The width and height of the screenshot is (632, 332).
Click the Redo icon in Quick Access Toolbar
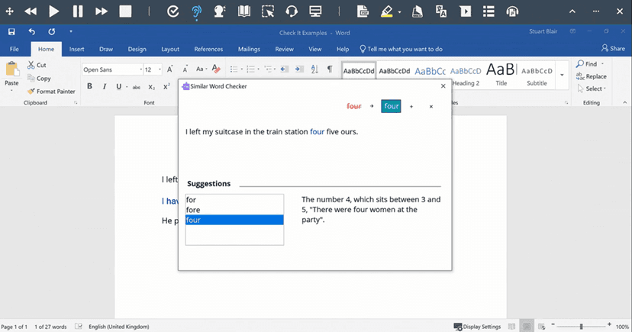pyautogui.click(x=52, y=32)
